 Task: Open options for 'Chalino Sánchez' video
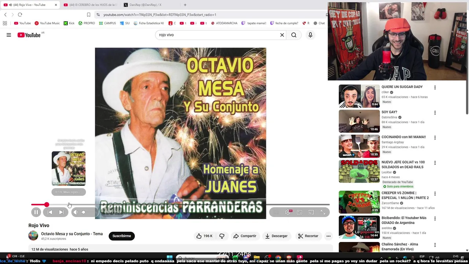coord(435,245)
